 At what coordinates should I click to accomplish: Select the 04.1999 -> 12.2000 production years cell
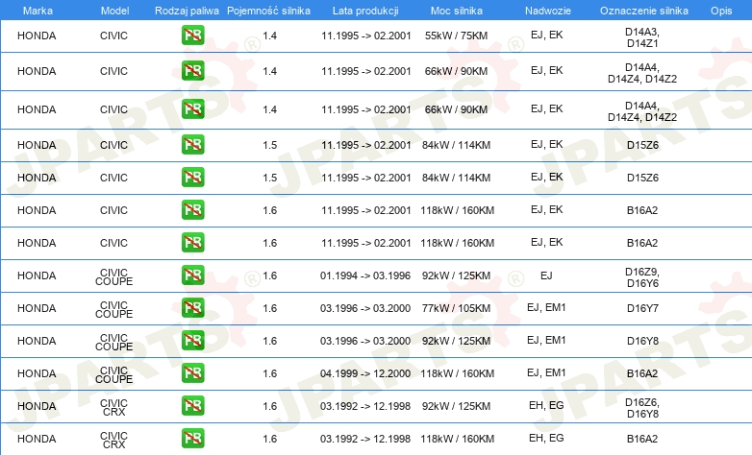[365, 373]
